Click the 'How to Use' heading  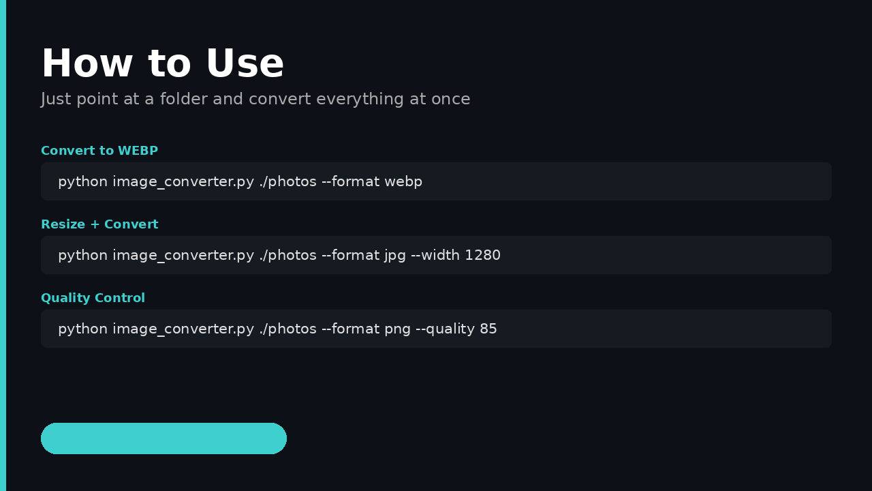pyautogui.click(x=163, y=63)
